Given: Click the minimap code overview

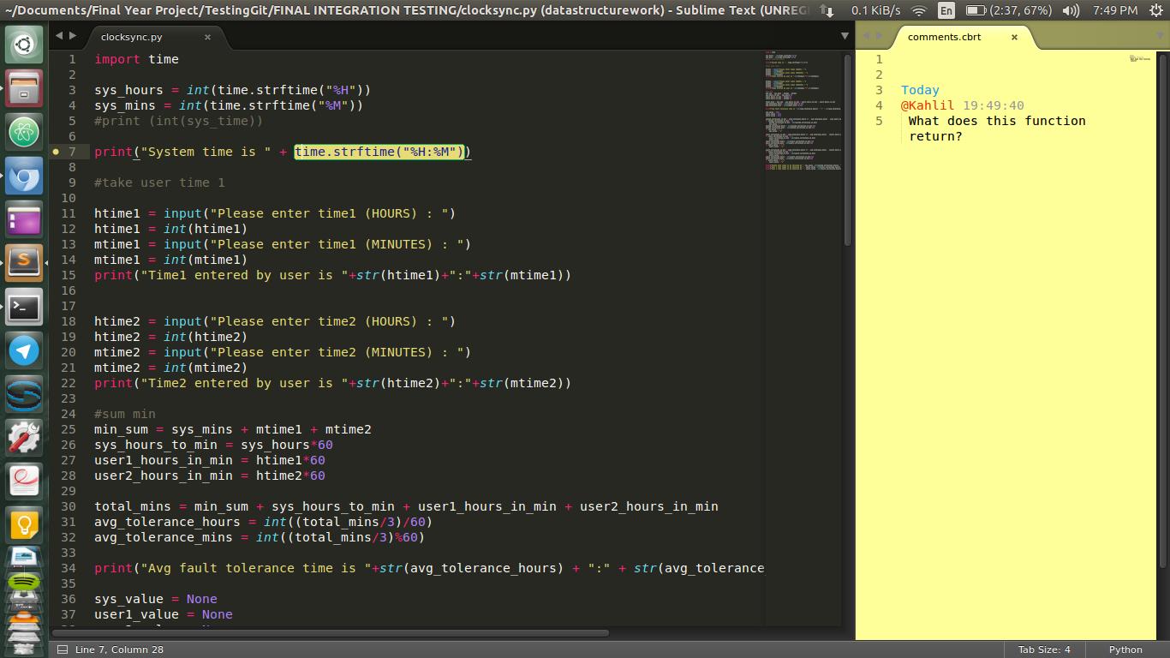Looking at the screenshot, I should [x=803, y=111].
